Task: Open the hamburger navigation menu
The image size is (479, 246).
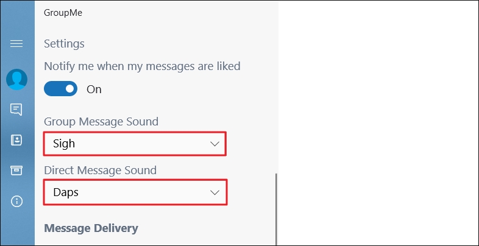Action: (16, 43)
